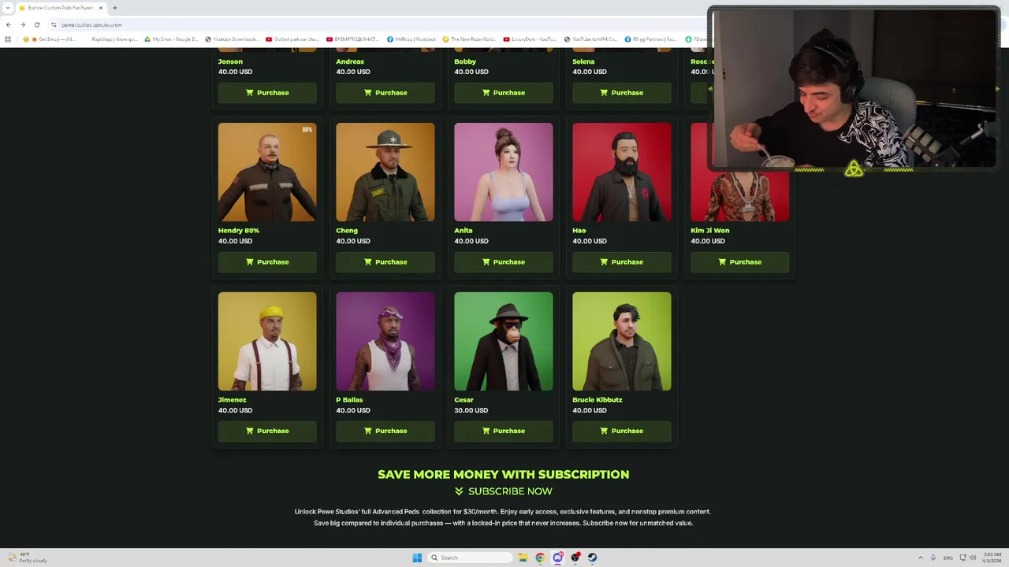Open the OBS icon in the taskbar
This screenshot has width=1009, height=567.
point(575,558)
